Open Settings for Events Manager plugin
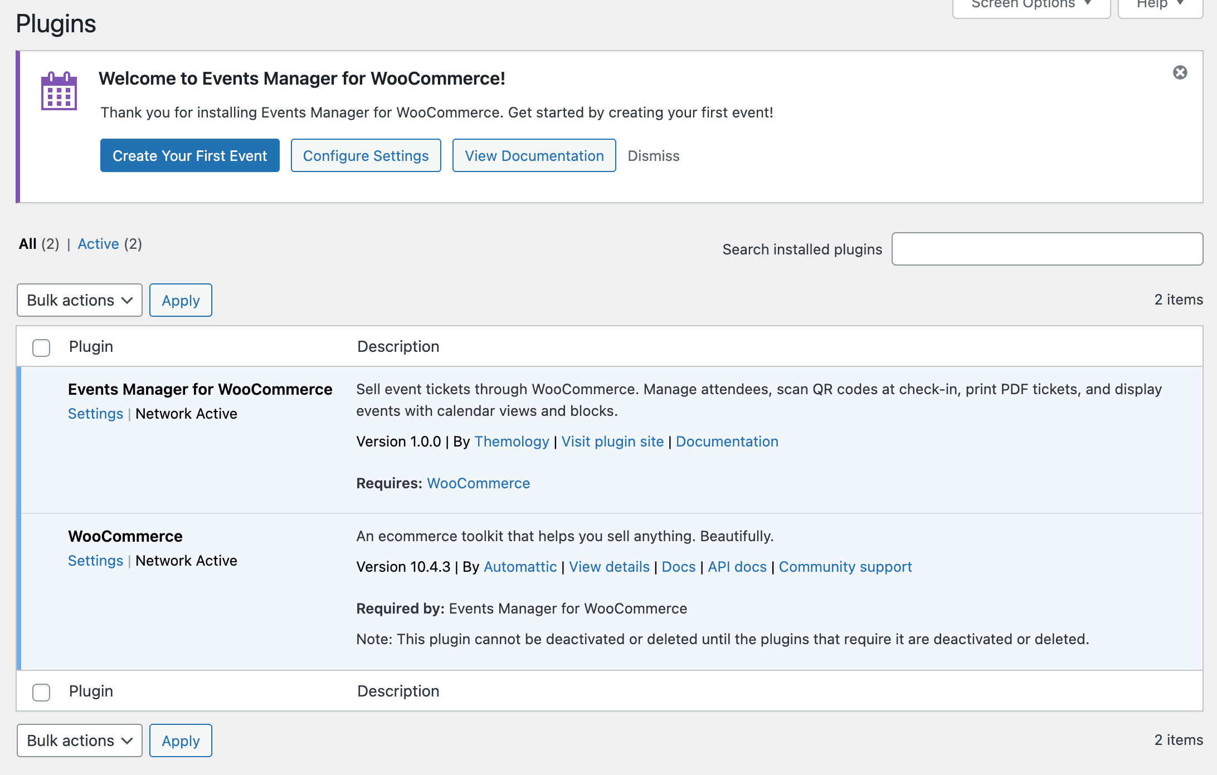Screen dimensions: 1217x775 (x=95, y=414)
